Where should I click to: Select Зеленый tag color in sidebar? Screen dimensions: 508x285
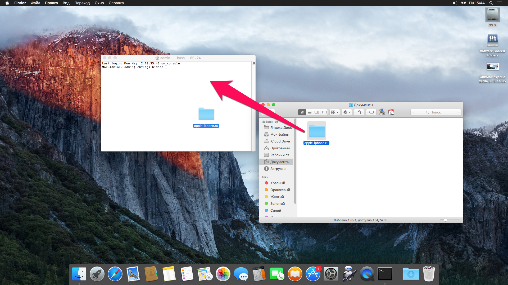(x=277, y=203)
